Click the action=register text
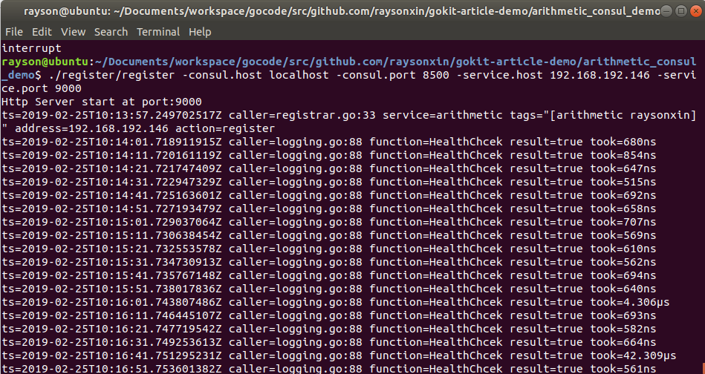The image size is (705, 374). (x=225, y=128)
